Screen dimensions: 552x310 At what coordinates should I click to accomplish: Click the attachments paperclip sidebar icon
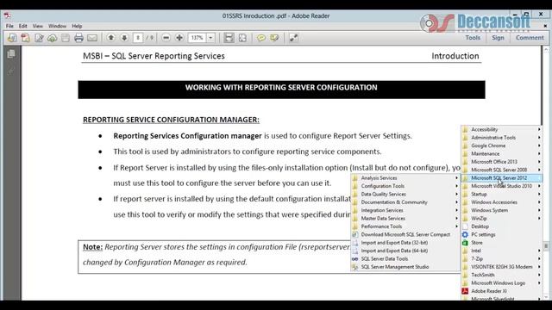pyautogui.click(x=11, y=71)
